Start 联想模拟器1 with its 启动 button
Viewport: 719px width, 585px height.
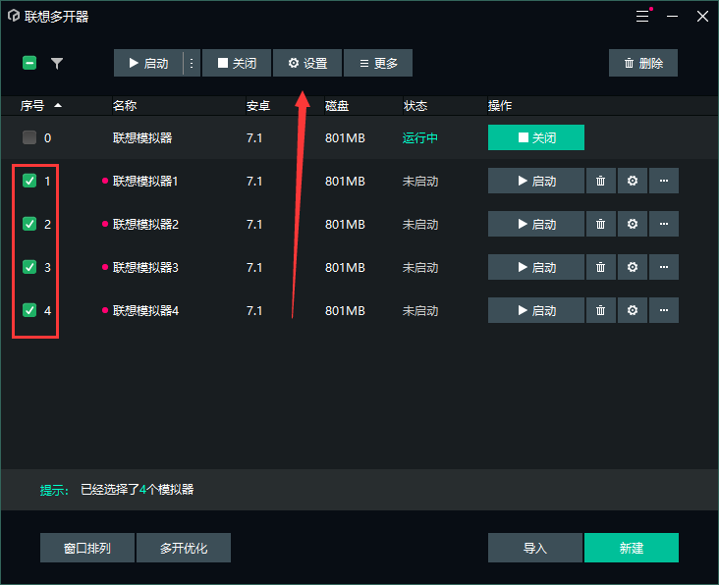[536, 181]
